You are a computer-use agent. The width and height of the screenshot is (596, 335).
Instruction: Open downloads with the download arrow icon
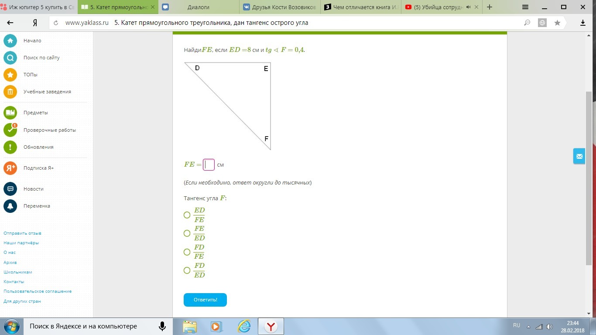583,23
